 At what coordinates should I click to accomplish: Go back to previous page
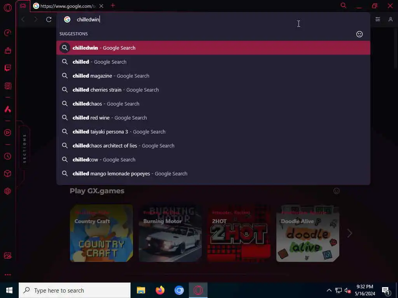[23, 19]
